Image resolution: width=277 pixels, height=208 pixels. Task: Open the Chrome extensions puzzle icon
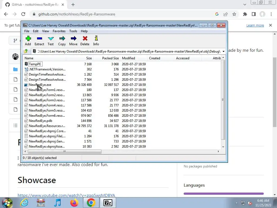245,14
